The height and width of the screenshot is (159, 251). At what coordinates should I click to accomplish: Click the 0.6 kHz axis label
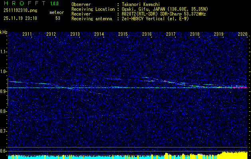3,151
